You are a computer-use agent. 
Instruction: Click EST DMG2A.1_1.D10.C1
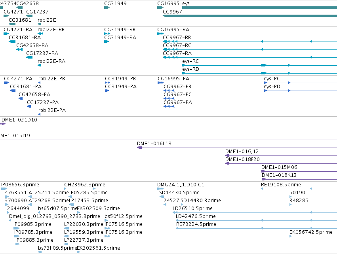pyautogui.click(x=181, y=185)
